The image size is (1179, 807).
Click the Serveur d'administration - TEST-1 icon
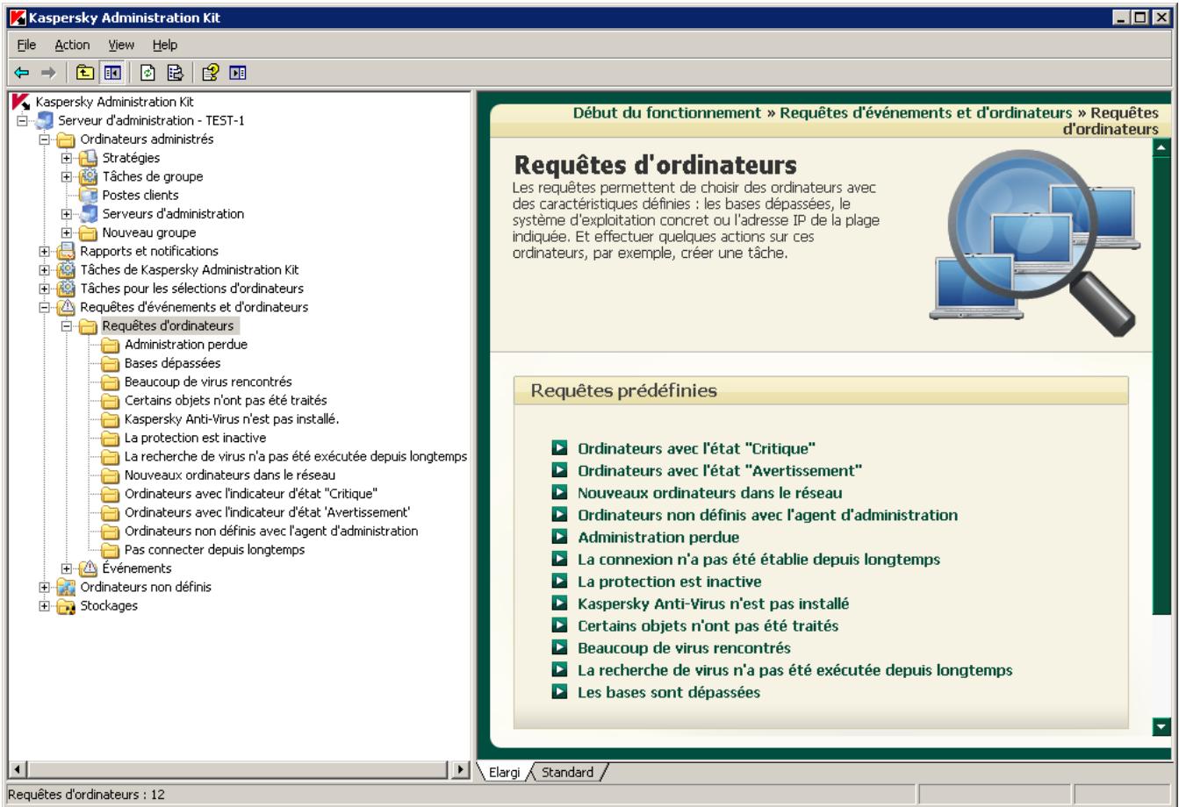(x=47, y=119)
